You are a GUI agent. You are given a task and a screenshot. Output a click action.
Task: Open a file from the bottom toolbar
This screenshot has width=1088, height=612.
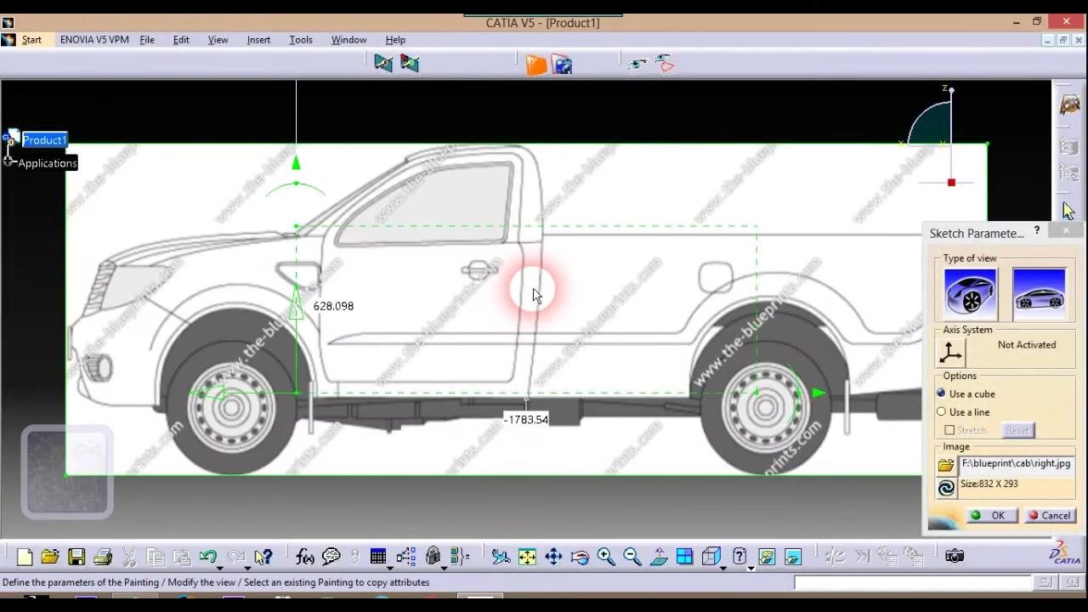(50, 557)
